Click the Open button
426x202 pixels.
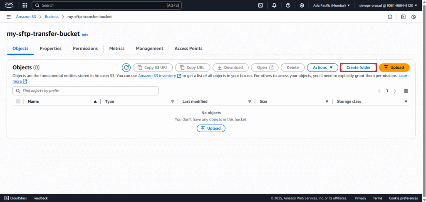point(265,67)
